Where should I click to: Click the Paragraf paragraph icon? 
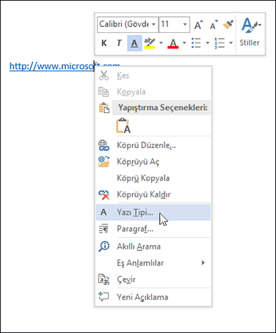pos(103,229)
